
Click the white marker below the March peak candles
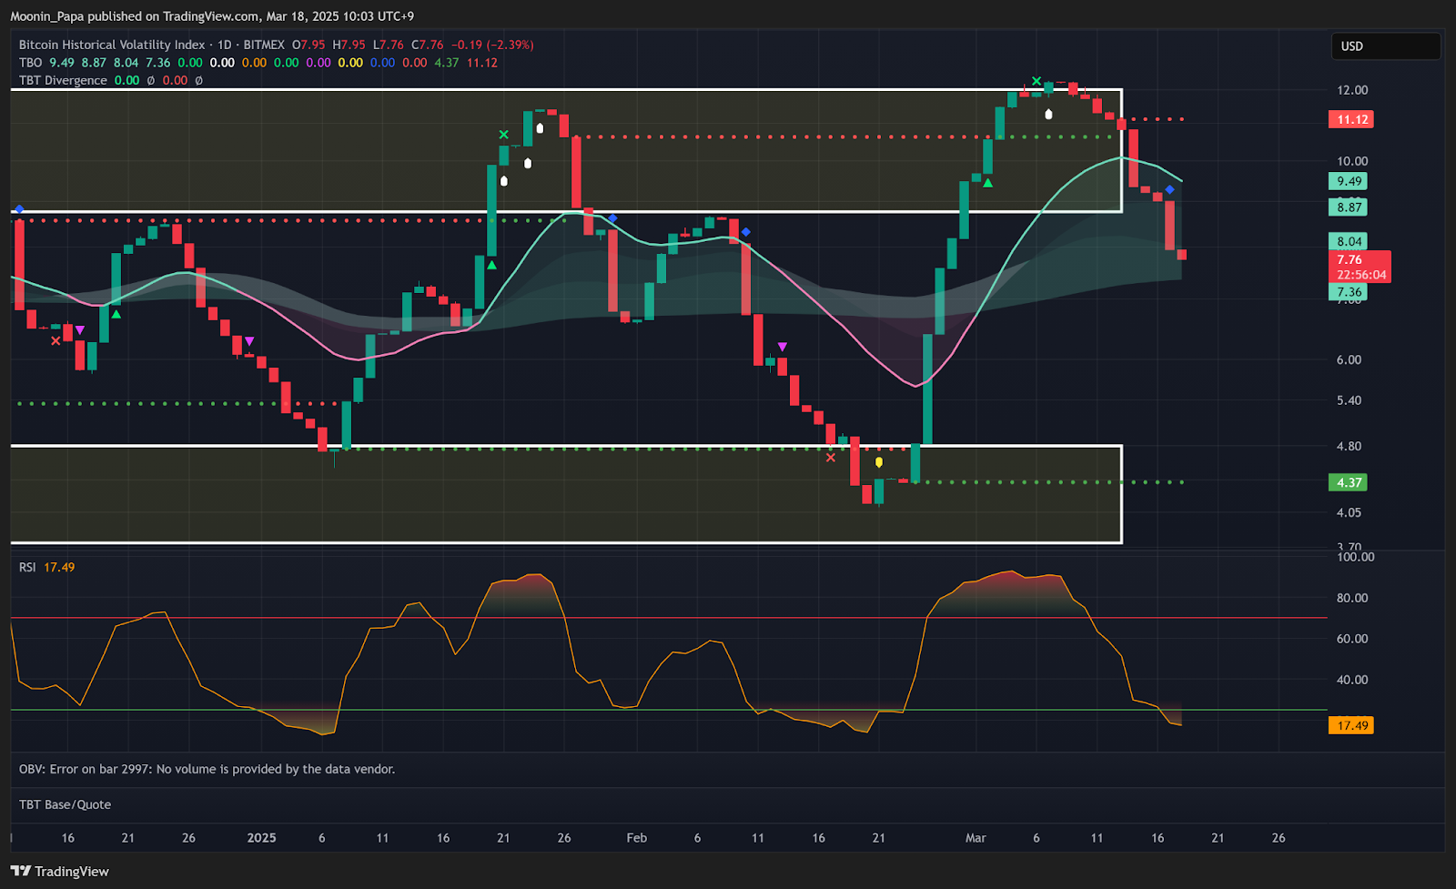coord(1048,114)
